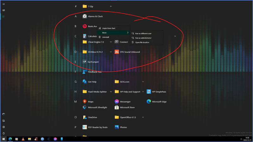Screen dimensions: 253x142
Task: Click the letter header H
Action: (76, 92)
